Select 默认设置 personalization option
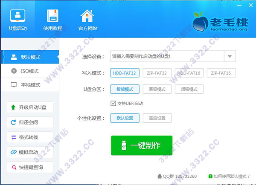The height and width of the screenshot is (185, 256). (125, 118)
